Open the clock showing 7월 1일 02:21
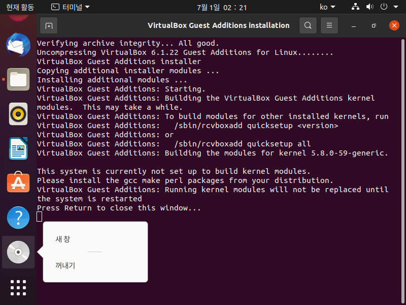This screenshot has width=406, height=305. click(222, 7)
